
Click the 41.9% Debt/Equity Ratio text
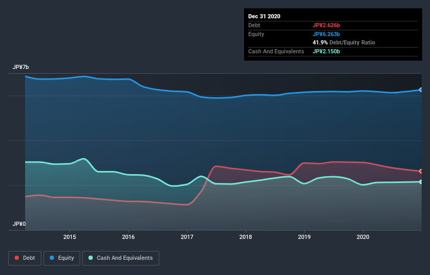click(x=344, y=43)
